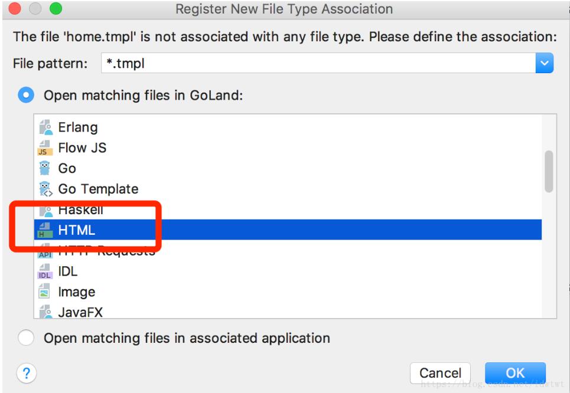The image size is (570, 393).
Task: Select Go Template in the list
Action: pyautogui.click(x=98, y=189)
